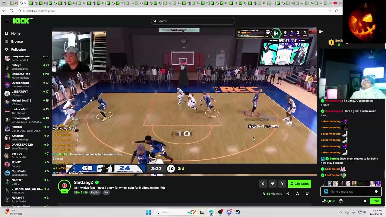Viewport: 386px width, 217px height.
Task: Open the DeineMATRIX channel in sidebar
Action: pos(27,76)
